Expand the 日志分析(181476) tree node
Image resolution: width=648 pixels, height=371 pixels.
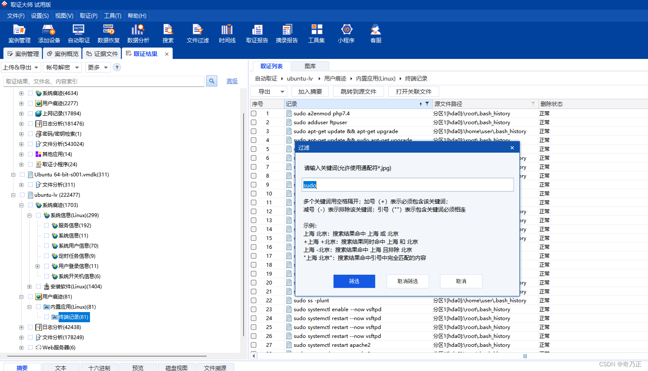click(21, 124)
